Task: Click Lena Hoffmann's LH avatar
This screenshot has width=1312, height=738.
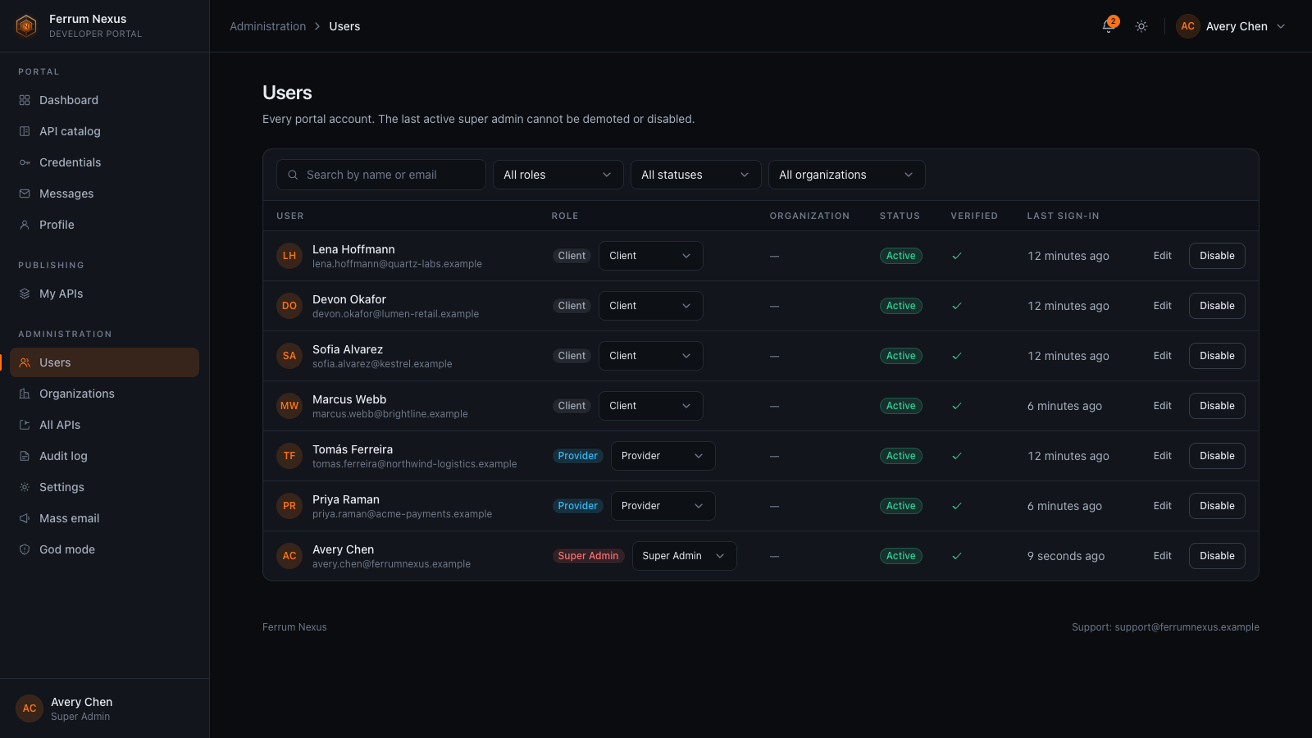Action: [289, 256]
